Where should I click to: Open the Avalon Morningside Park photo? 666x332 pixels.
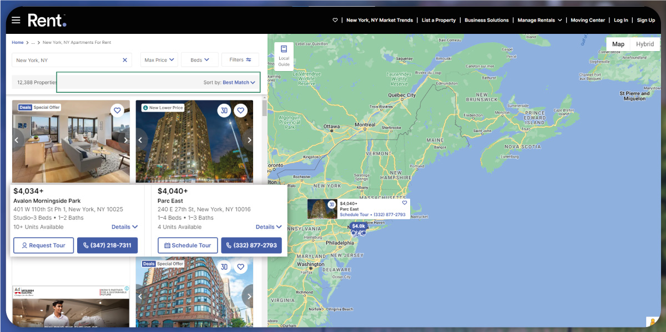(71, 142)
